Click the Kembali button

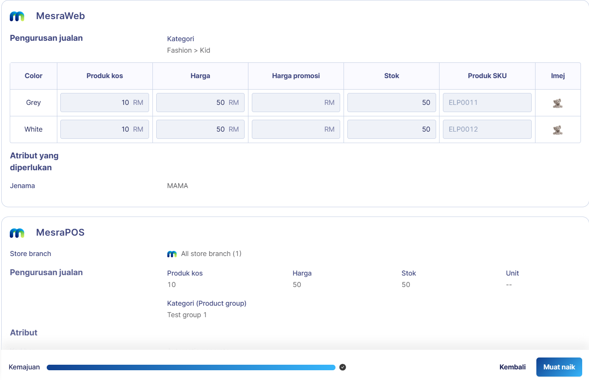[x=512, y=367]
